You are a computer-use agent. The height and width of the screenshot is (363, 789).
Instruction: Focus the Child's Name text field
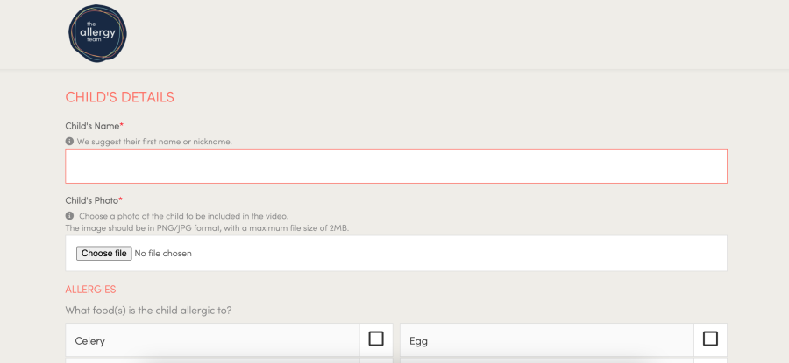point(395,166)
